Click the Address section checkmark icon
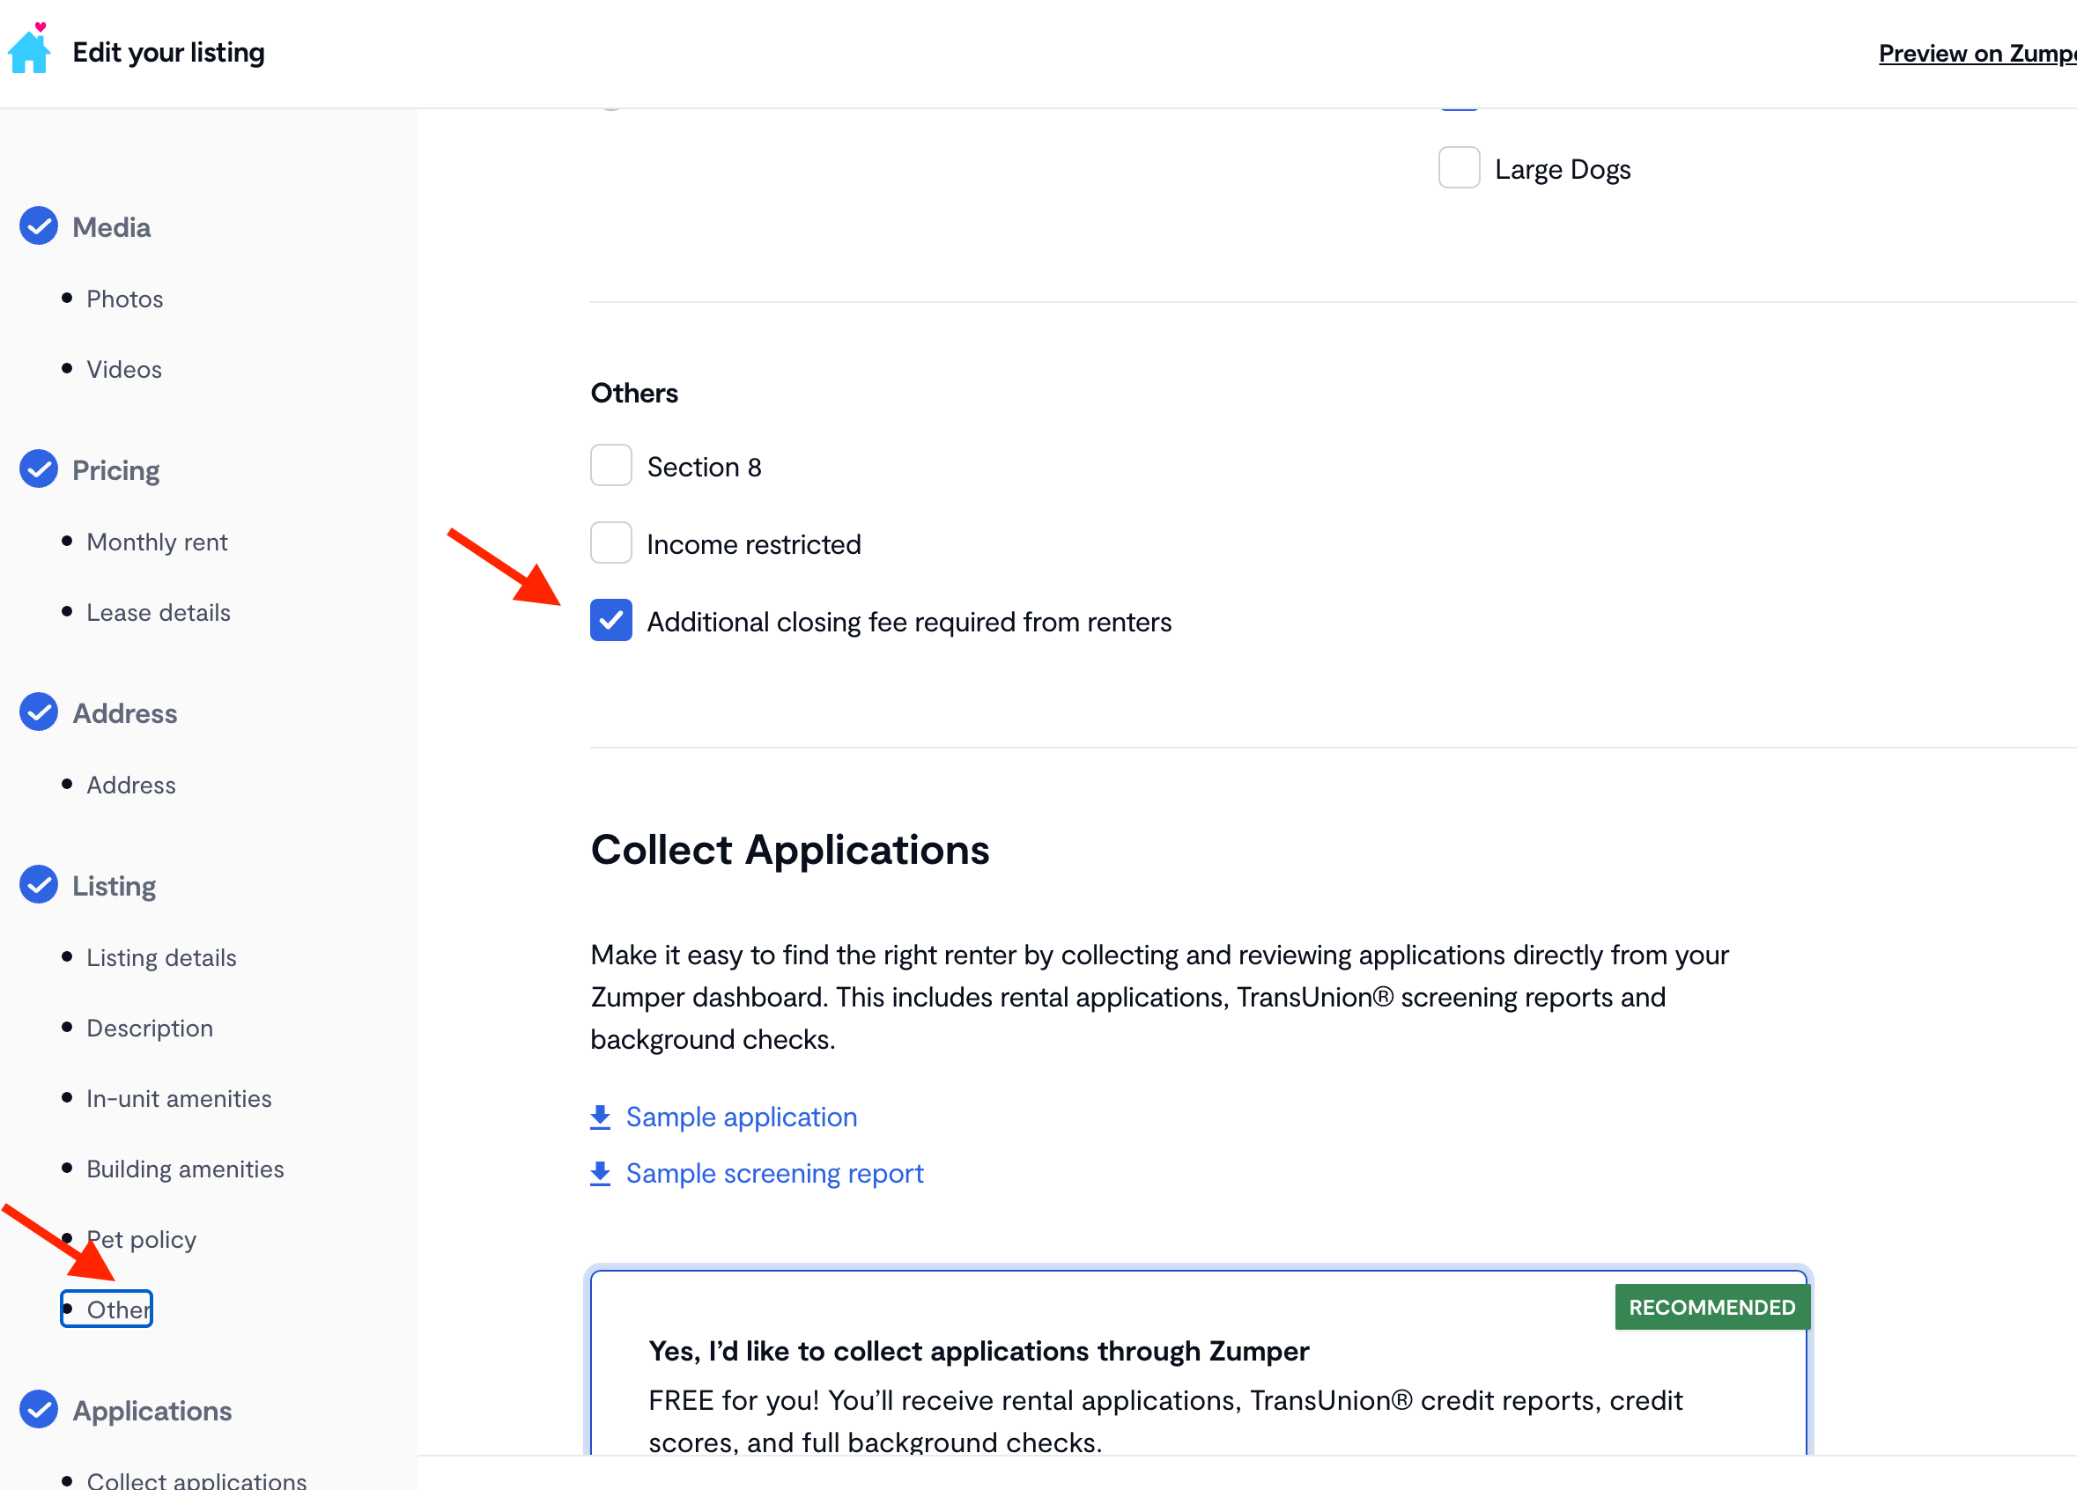The width and height of the screenshot is (2077, 1490). (39, 712)
